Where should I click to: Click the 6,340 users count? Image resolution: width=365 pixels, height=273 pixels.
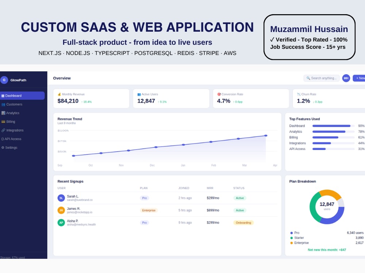pos(355,233)
